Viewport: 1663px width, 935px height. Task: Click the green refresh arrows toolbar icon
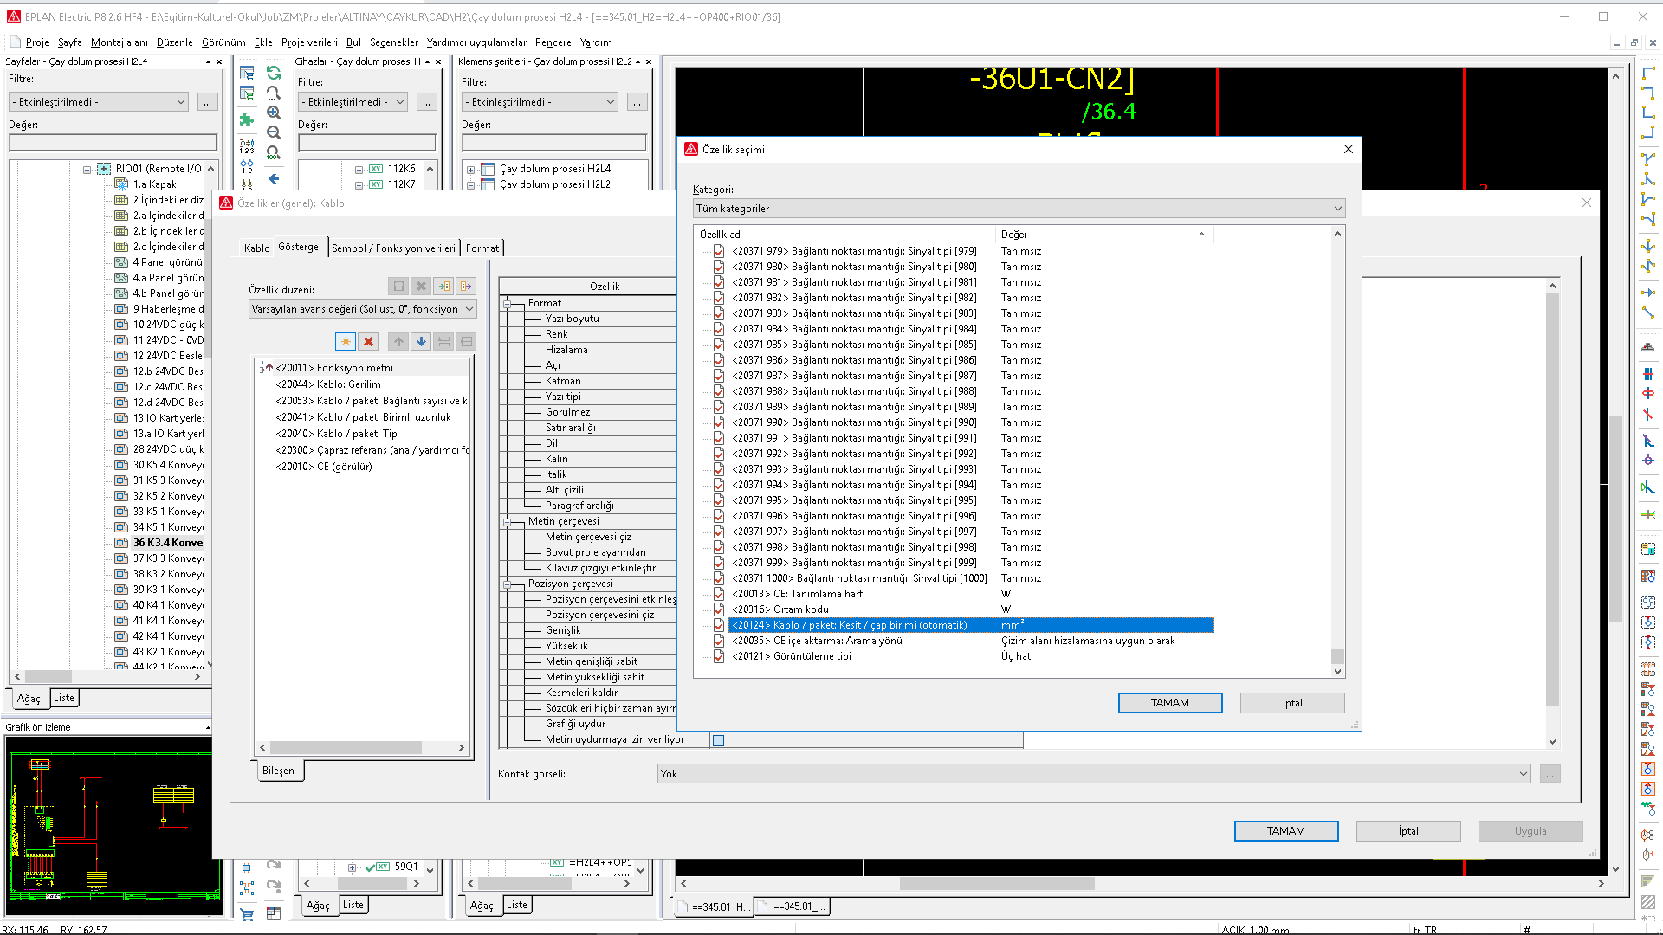[x=274, y=74]
